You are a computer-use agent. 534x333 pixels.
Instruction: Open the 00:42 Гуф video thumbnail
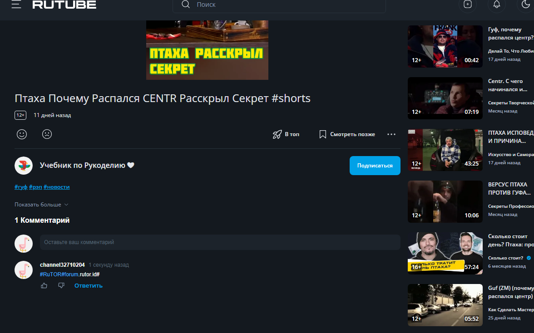pyautogui.click(x=445, y=46)
